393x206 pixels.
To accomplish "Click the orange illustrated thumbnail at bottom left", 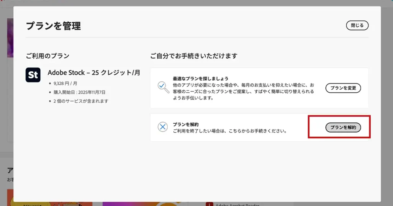I will tap(50, 204).
